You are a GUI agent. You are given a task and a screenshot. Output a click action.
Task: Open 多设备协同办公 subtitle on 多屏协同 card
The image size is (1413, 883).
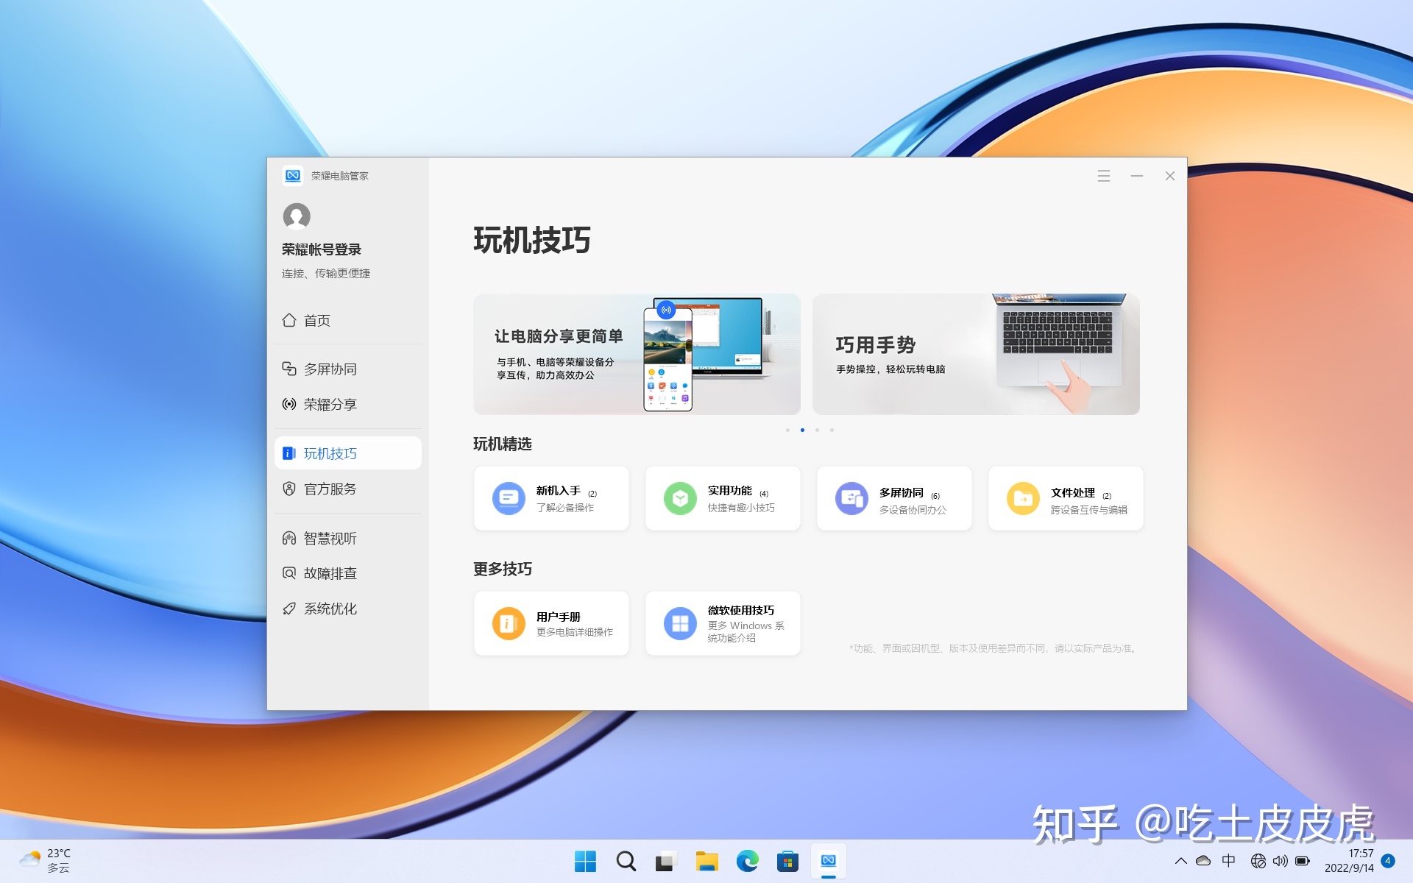coord(913,510)
